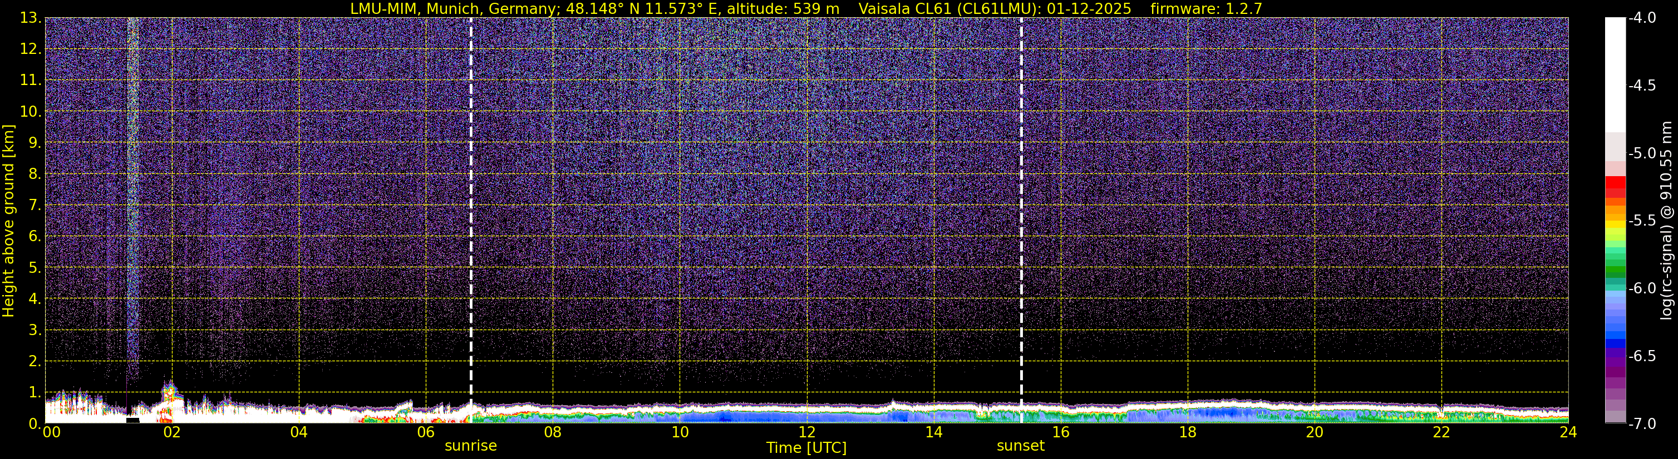Image resolution: width=1678 pixels, height=459 pixels.
Task: Click the 5 km tick on height axis
Action: point(34,268)
